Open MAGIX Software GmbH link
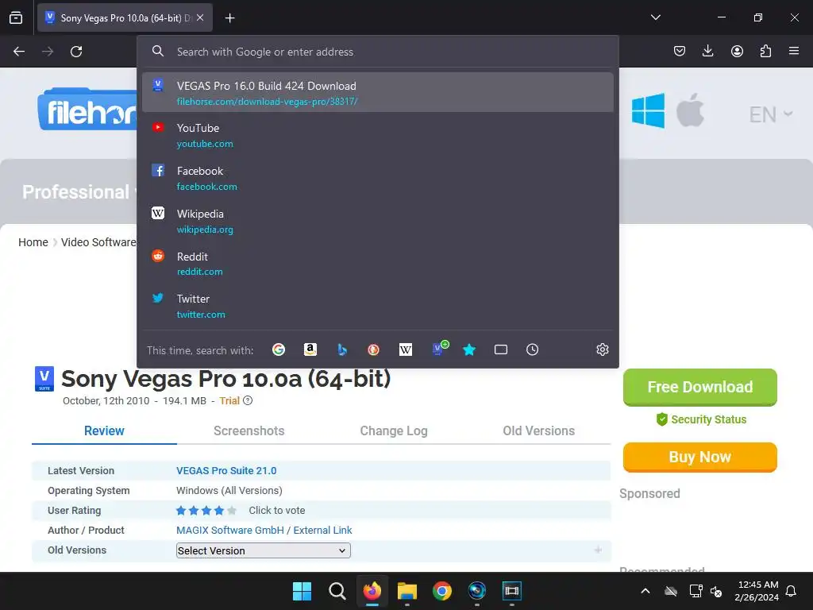The image size is (813, 610). (230, 530)
